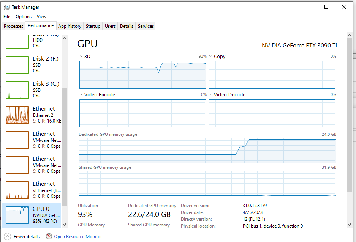Click the Fewer details arrow icon

pyautogui.click(x=7, y=236)
